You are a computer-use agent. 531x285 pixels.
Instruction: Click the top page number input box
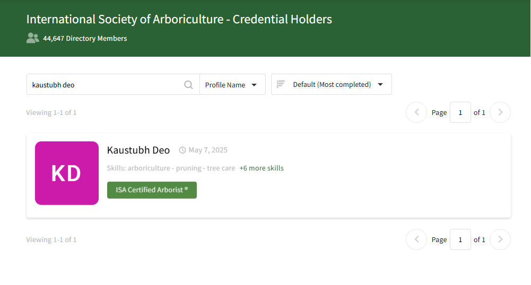point(460,112)
